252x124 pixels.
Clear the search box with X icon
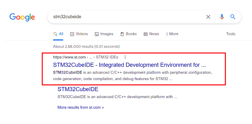click(208, 17)
